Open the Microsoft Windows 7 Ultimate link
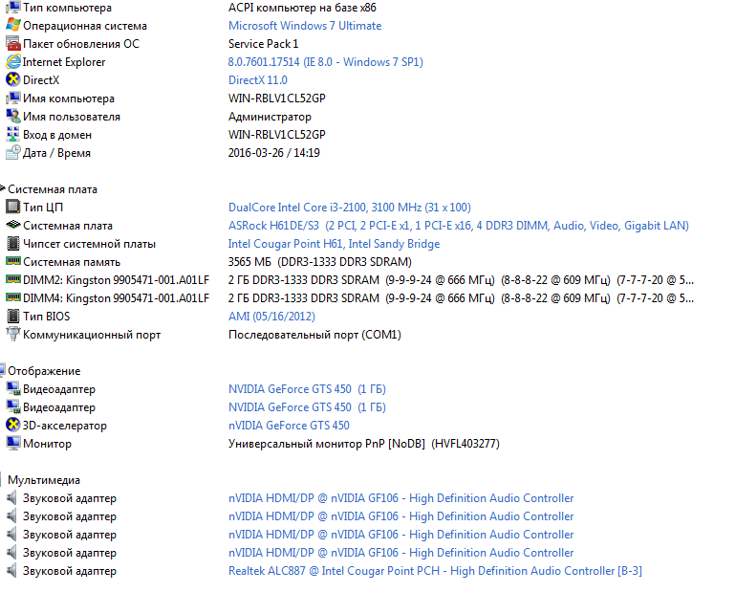 tap(304, 26)
